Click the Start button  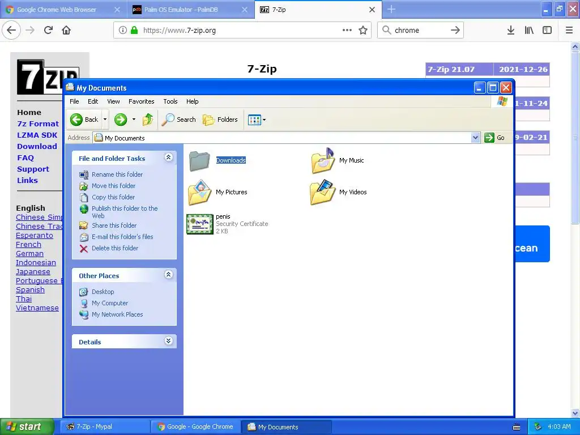point(27,427)
